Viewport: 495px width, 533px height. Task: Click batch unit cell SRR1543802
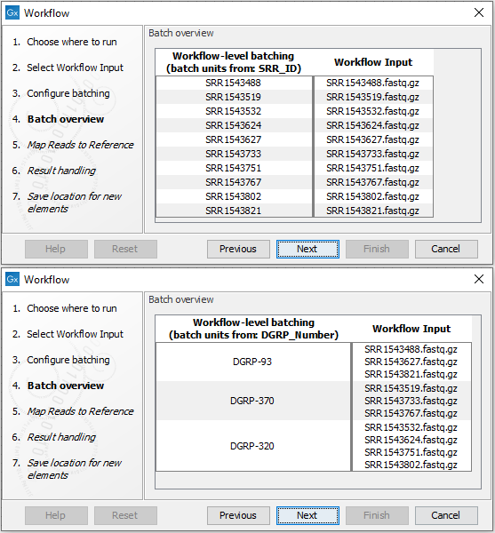pos(234,196)
